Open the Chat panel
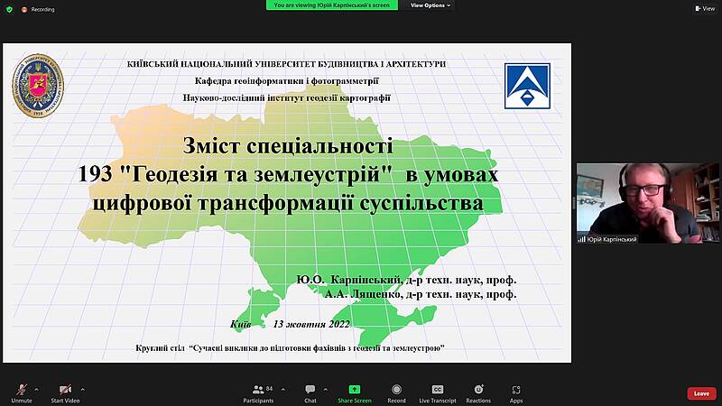722x406 pixels. [x=310, y=393]
